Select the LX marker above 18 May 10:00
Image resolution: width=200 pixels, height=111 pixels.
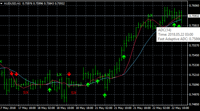pyautogui.click(x=59, y=75)
